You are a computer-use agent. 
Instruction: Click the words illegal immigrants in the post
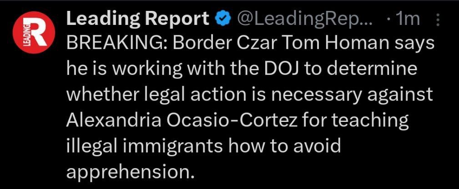[x=146, y=147]
